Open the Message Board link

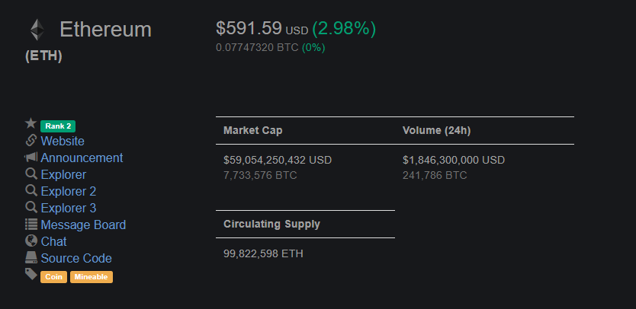click(83, 225)
